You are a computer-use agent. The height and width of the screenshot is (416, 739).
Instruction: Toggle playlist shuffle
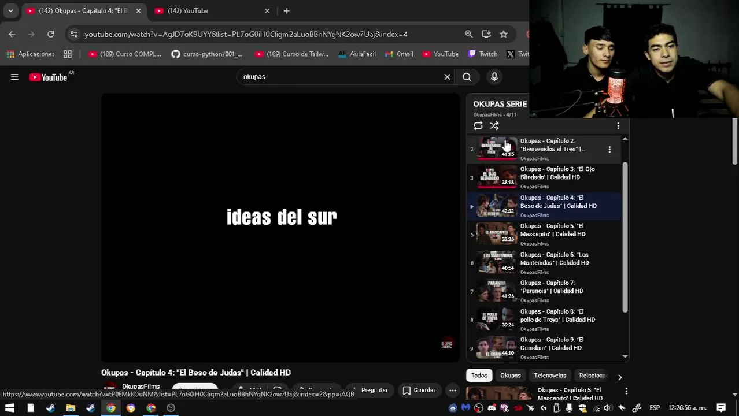(x=494, y=126)
